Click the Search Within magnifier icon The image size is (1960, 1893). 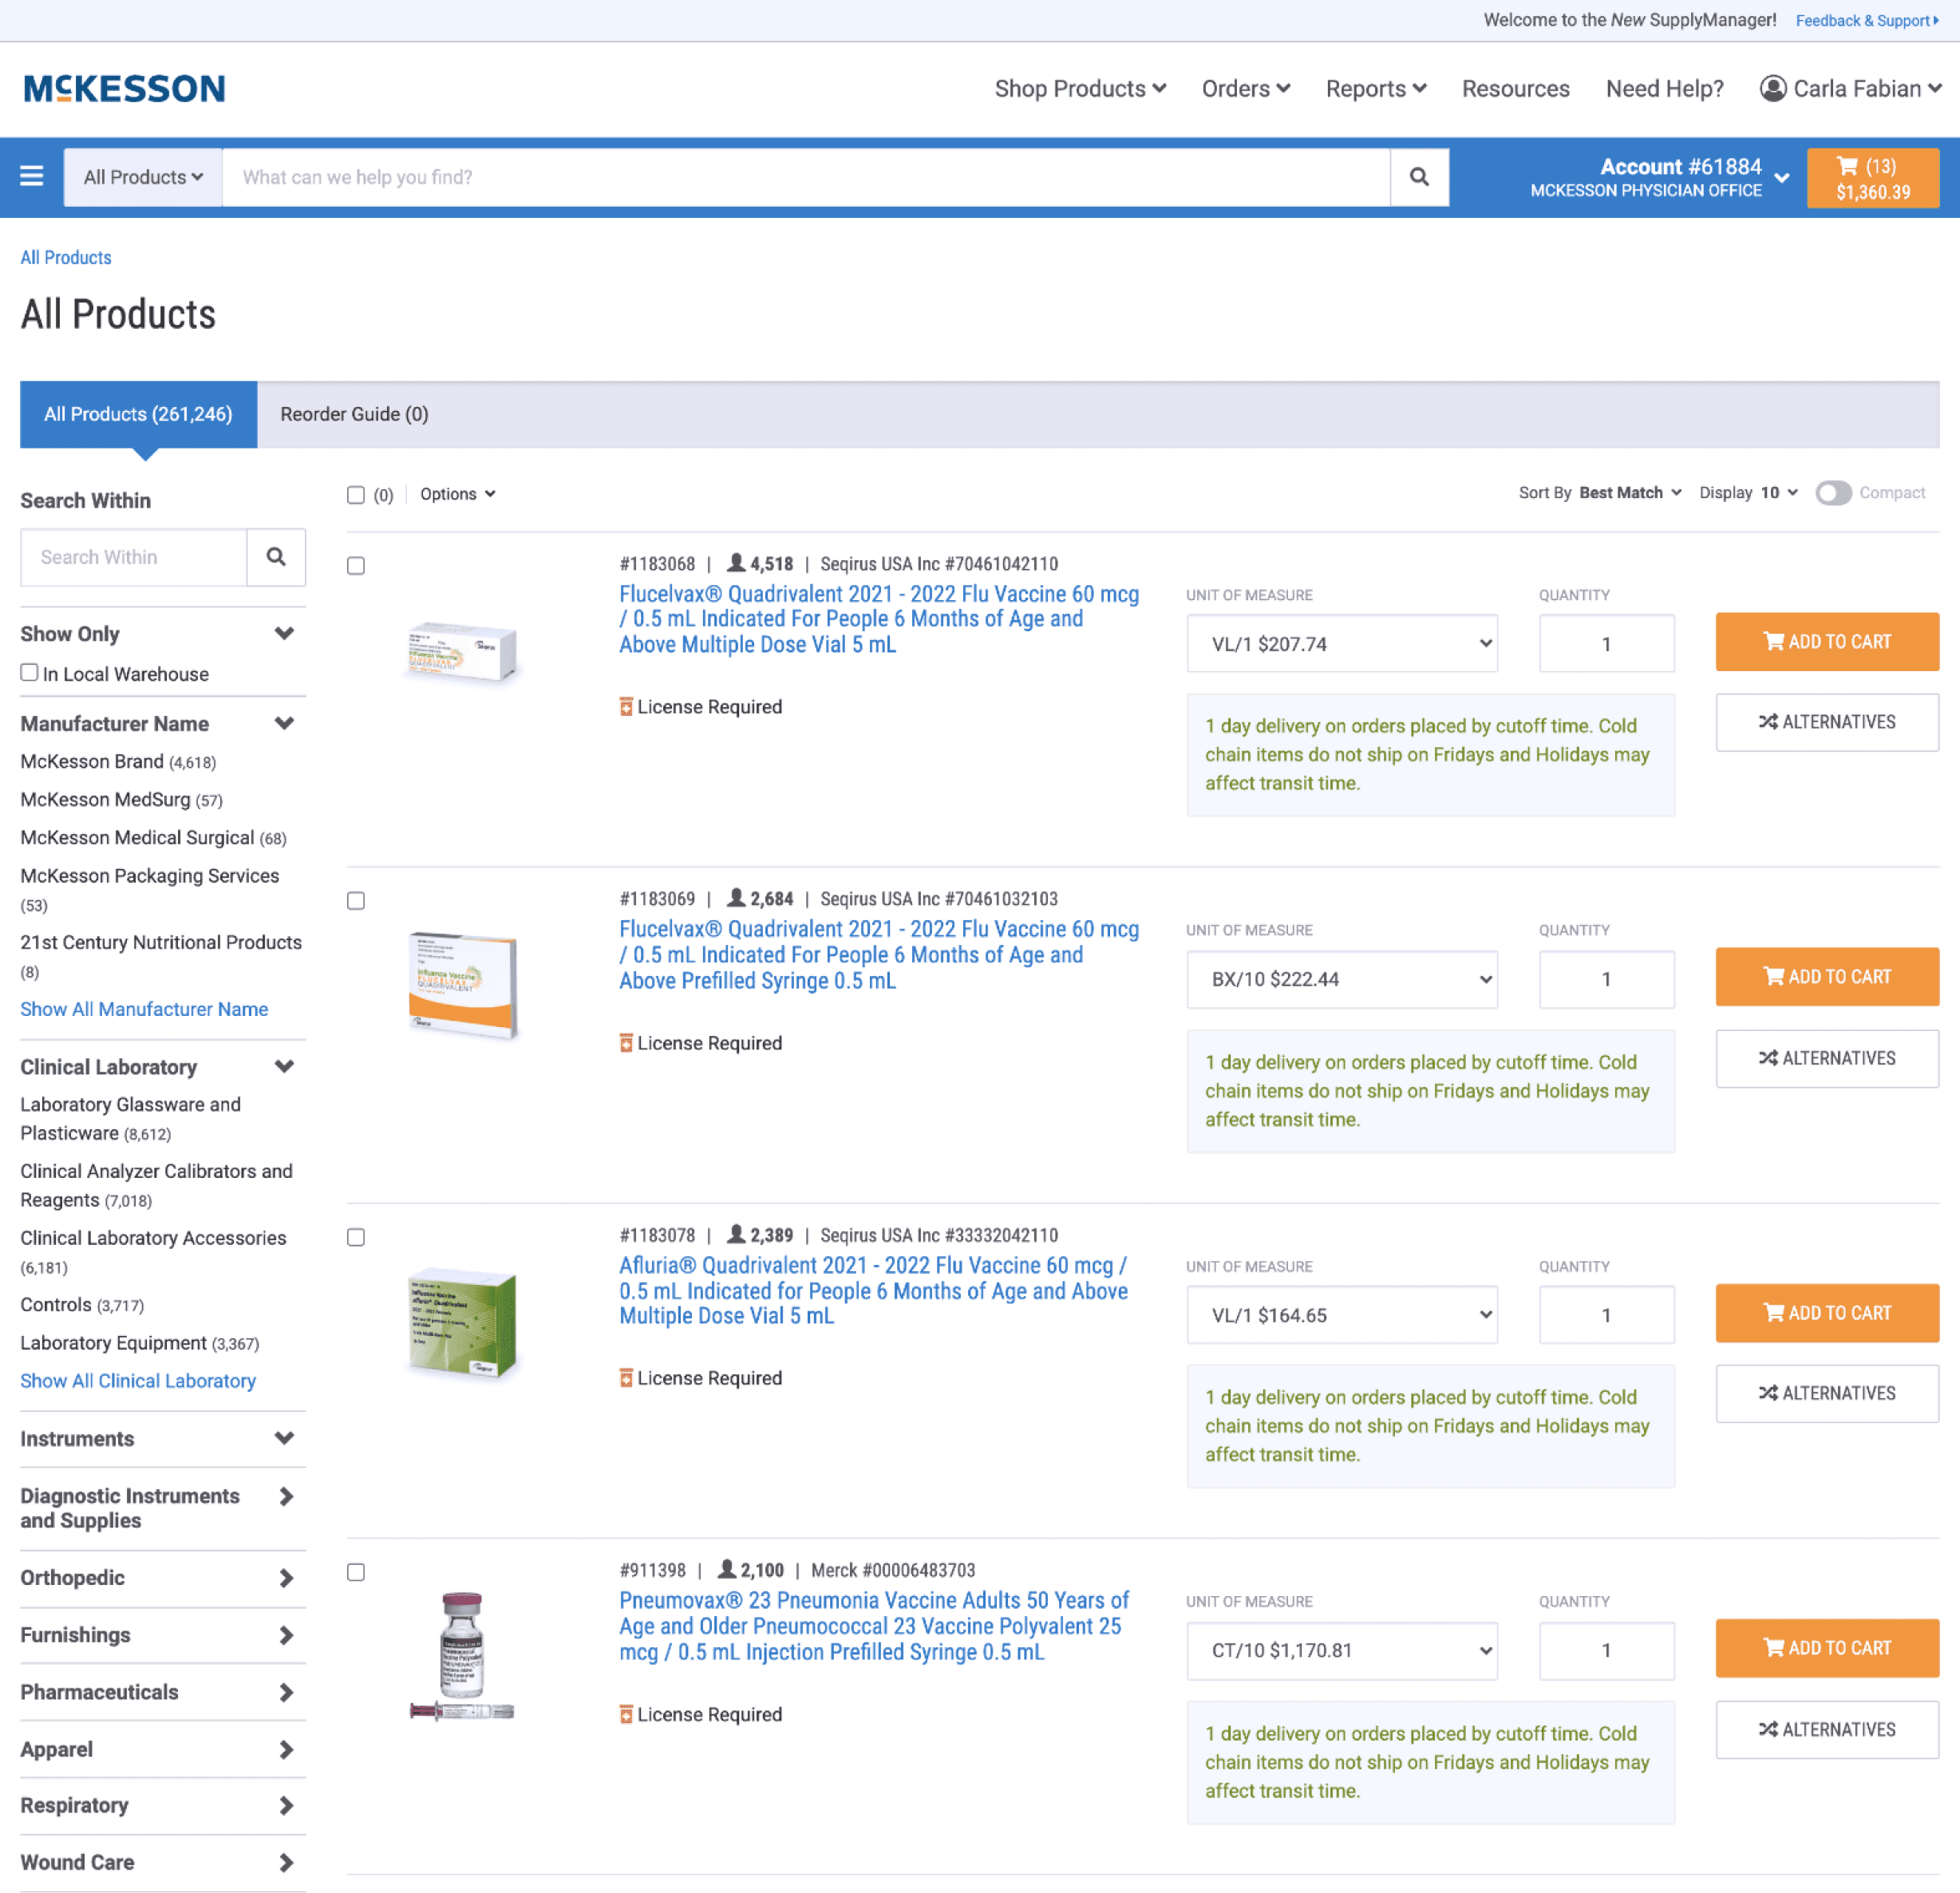(276, 557)
